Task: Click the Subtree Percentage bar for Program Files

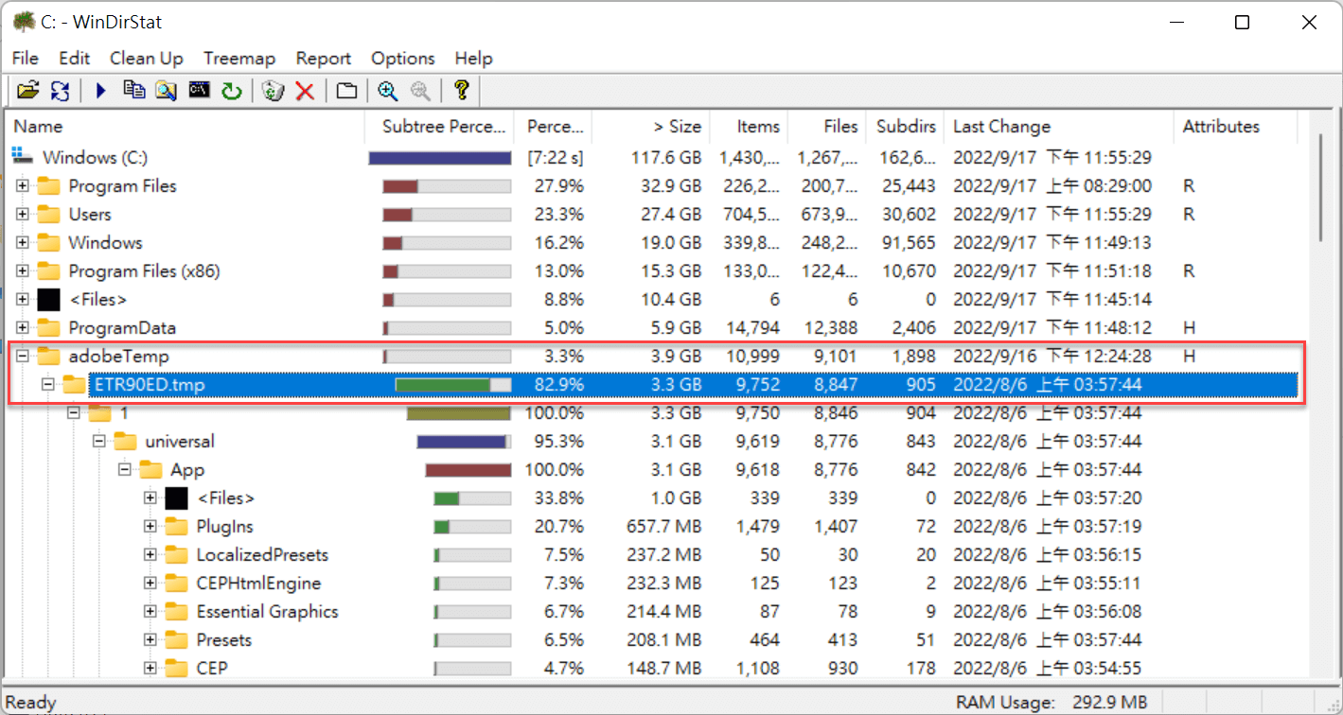Action: pos(447,186)
